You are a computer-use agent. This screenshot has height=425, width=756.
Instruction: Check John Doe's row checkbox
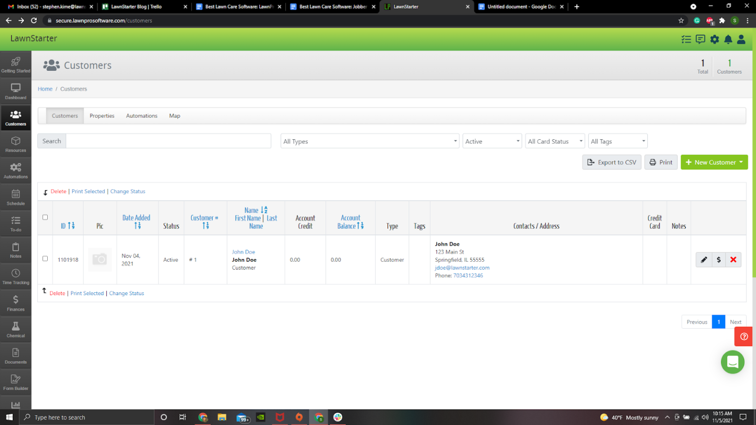click(x=45, y=260)
